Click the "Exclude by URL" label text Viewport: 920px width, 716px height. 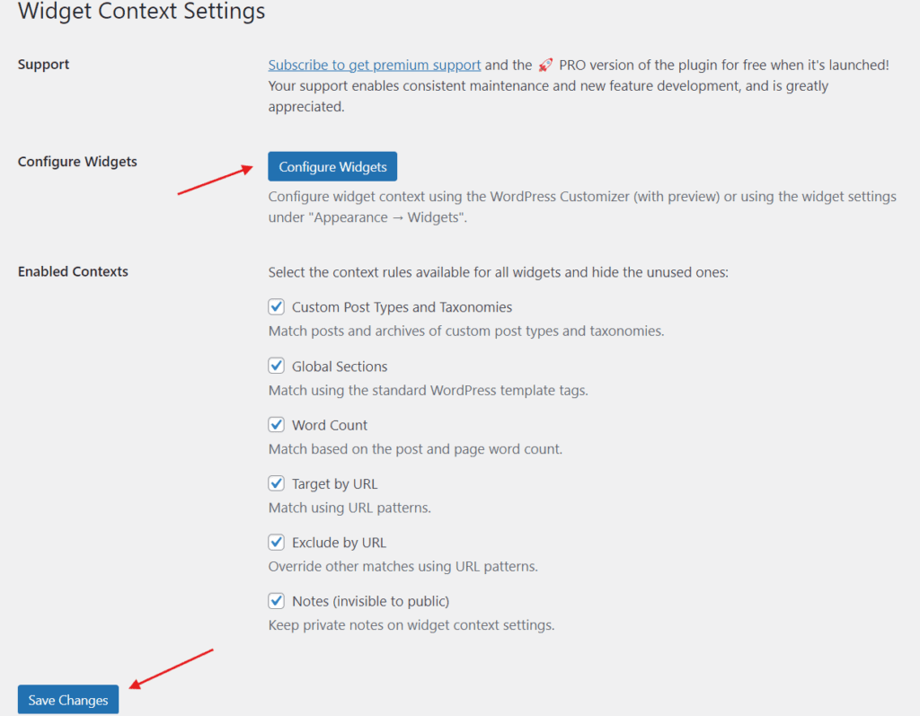click(x=339, y=543)
